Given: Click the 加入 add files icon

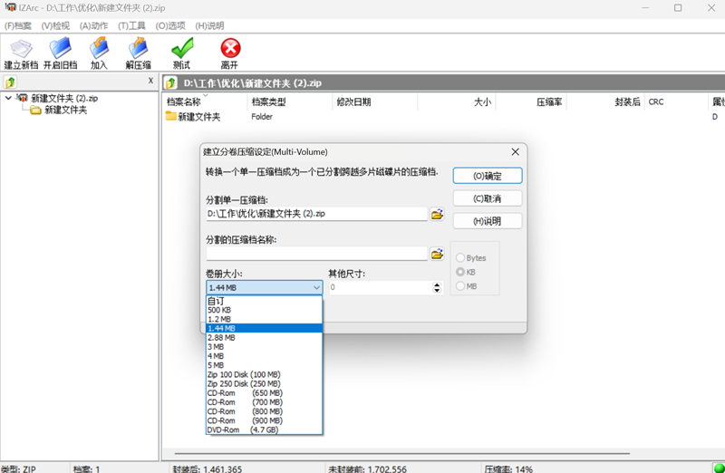Looking at the screenshot, I should pyautogui.click(x=99, y=54).
